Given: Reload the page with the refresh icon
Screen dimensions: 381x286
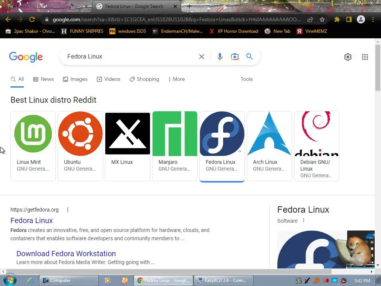Looking at the screenshot, I should tap(32, 19).
